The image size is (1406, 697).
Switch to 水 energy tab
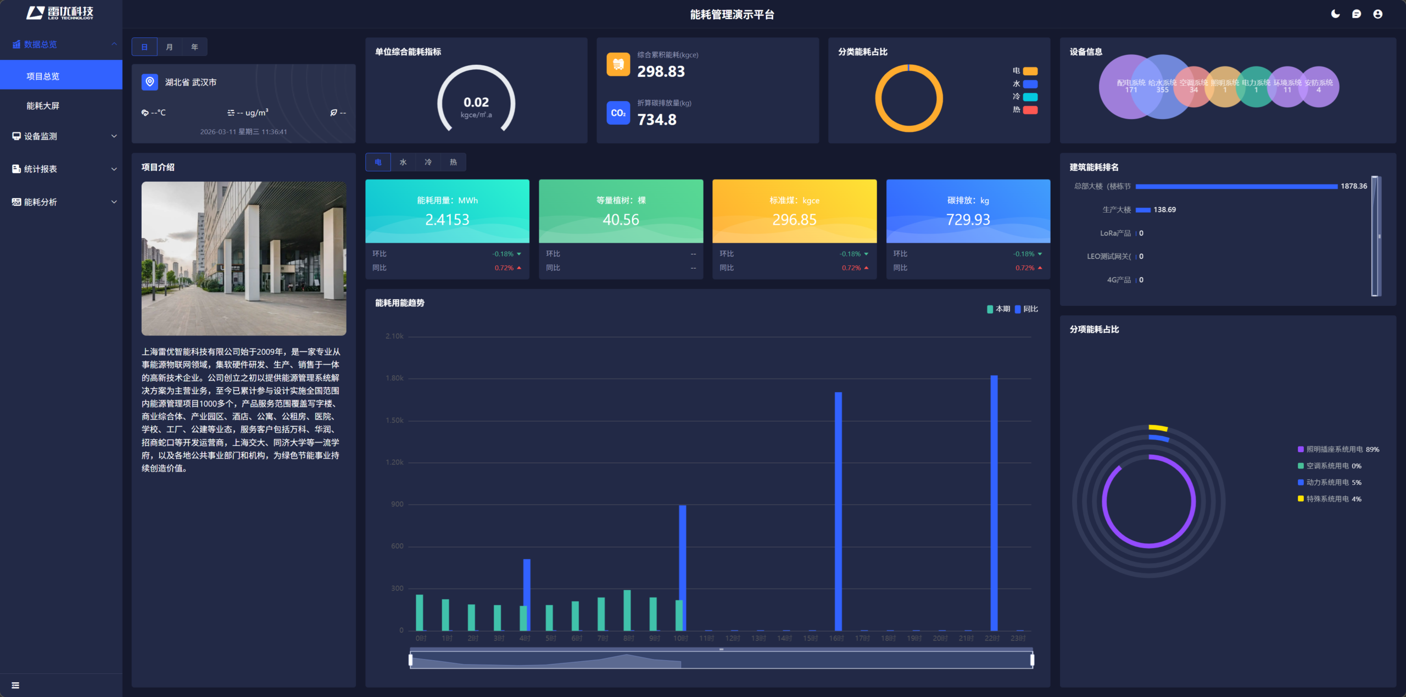403,162
